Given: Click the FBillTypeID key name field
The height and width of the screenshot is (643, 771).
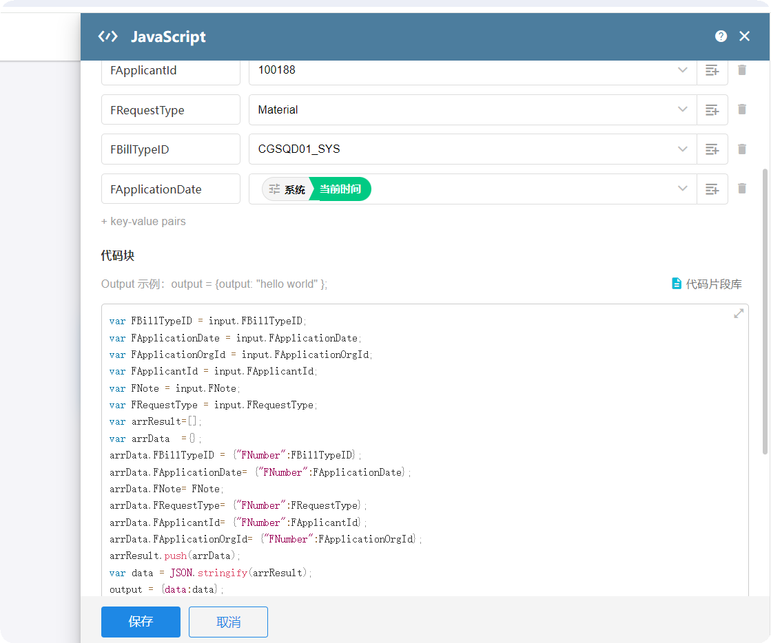Looking at the screenshot, I should coord(170,149).
